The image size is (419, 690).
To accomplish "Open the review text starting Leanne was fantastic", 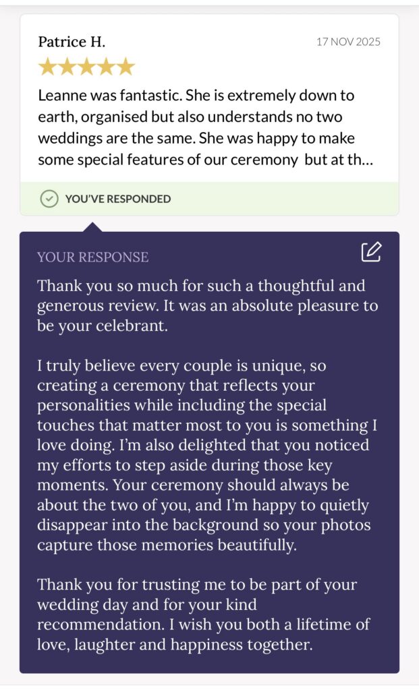I will (x=205, y=127).
